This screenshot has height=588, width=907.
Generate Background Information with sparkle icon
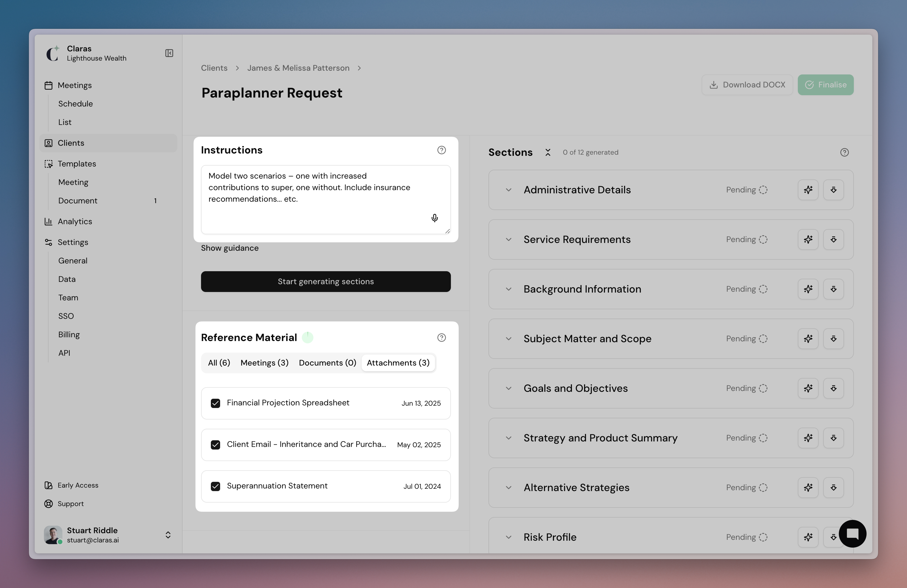pyautogui.click(x=808, y=289)
